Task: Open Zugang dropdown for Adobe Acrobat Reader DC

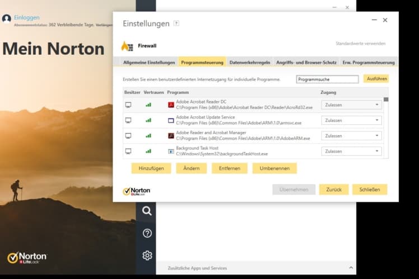Action: tap(351, 105)
